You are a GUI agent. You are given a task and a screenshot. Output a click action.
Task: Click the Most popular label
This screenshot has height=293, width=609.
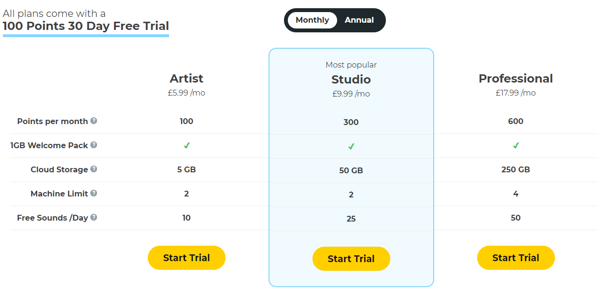tap(351, 65)
